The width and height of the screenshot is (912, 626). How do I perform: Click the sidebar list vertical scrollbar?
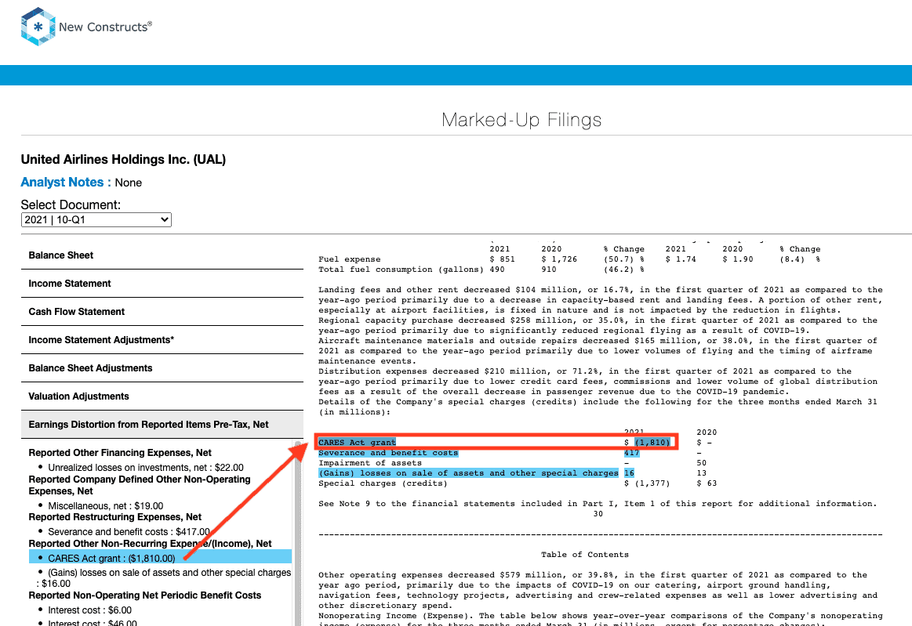(x=298, y=533)
